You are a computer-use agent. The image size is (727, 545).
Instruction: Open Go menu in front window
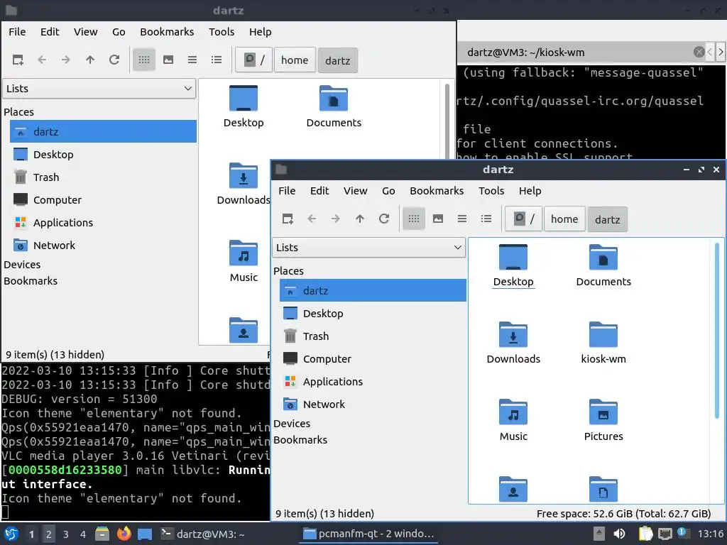388,191
